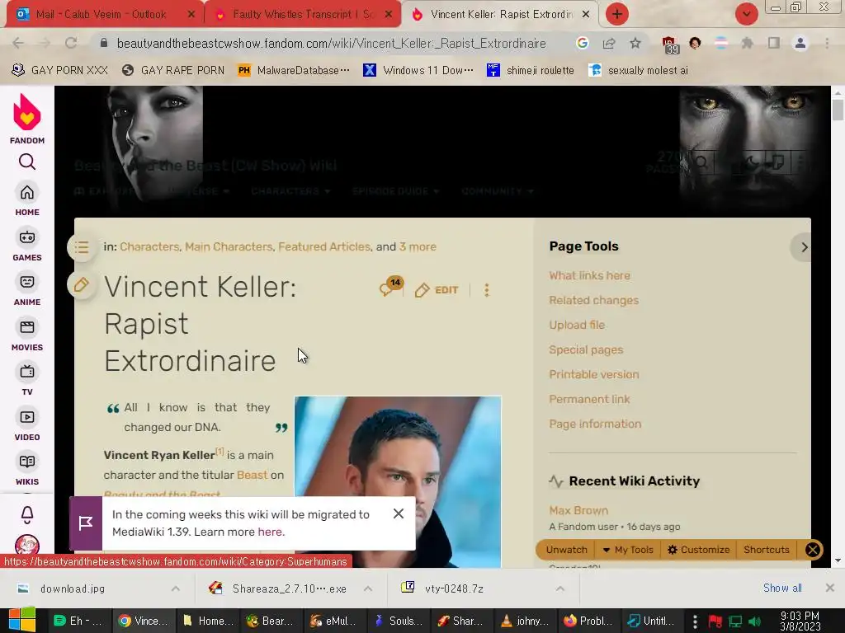Click Customize in the bottom toolbar
This screenshot has height=633, width=845.
coord(698,550)
